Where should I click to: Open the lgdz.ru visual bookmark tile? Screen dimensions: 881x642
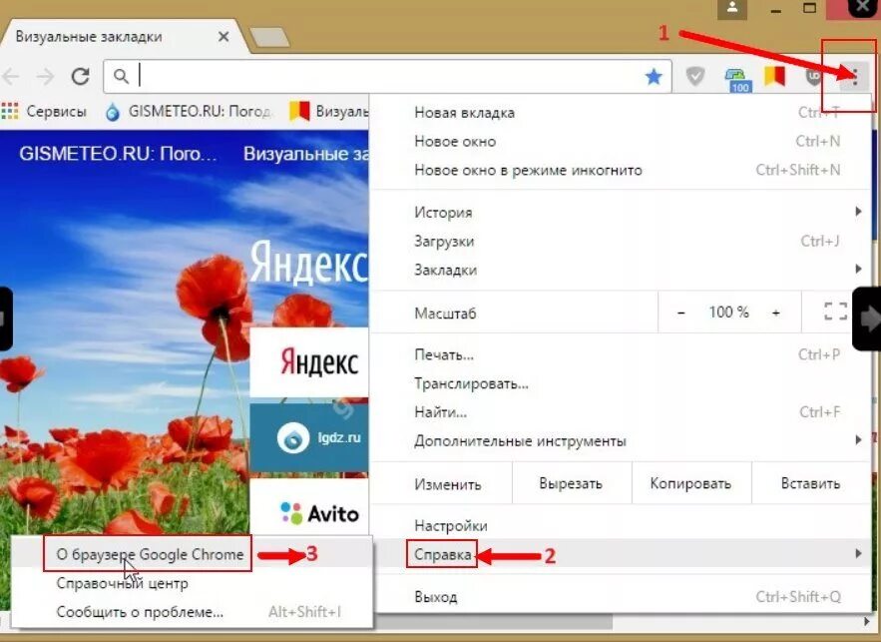pyautogui.click(x=309, y=438)
